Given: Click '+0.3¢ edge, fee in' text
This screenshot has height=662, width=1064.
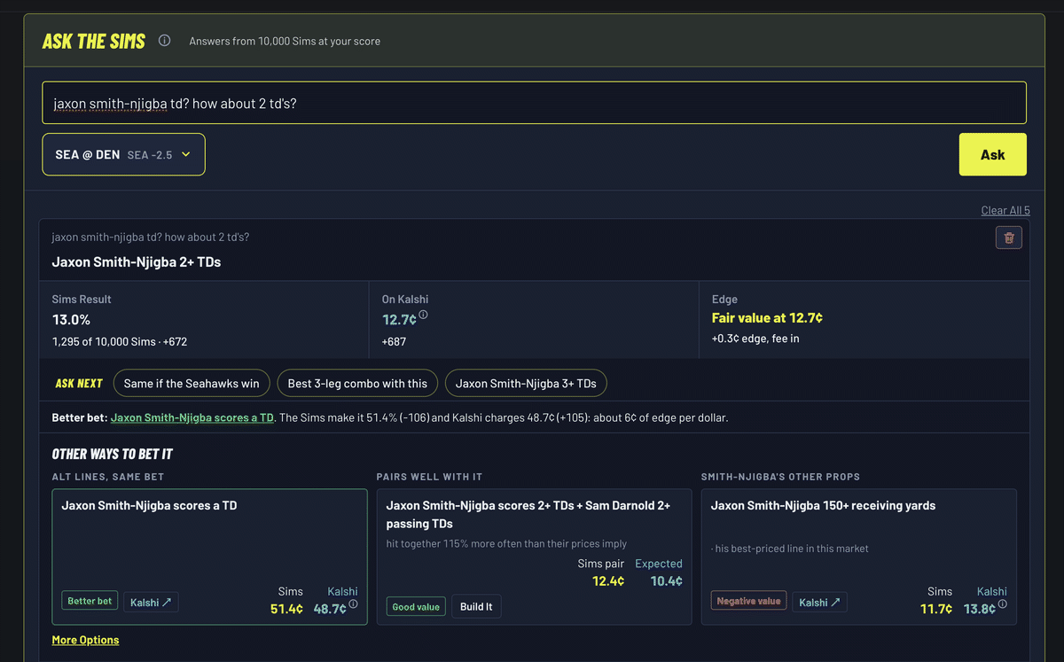Looking at the screenshot, I should tap(755, 338).
